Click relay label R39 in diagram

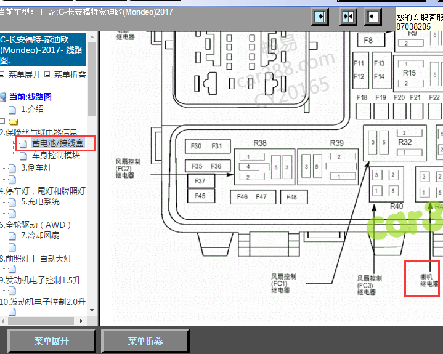point(337,143)
